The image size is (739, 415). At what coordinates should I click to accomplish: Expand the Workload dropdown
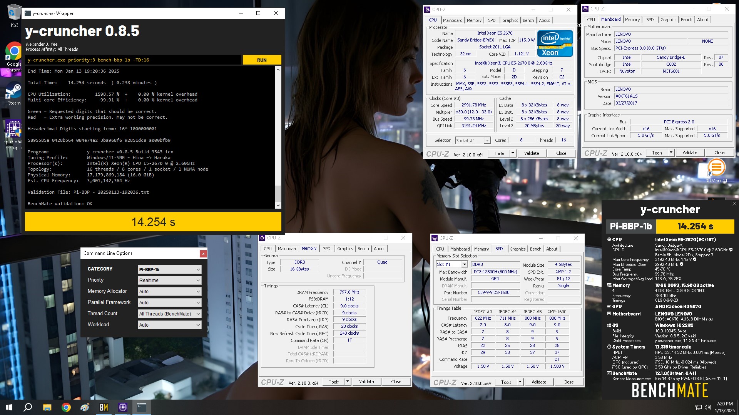[170, 325]
